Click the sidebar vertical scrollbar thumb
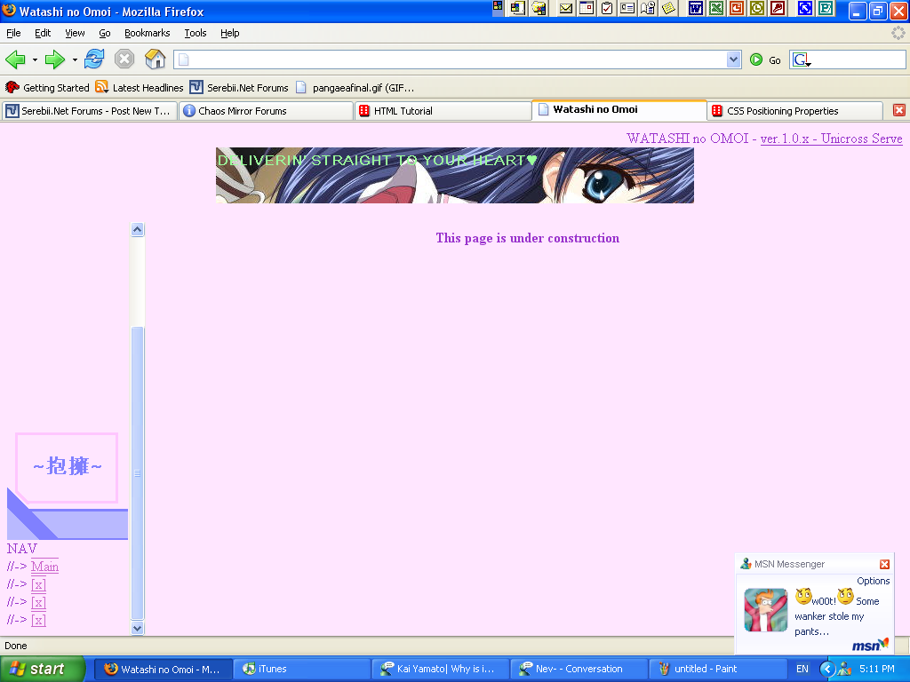The width and height of the screenshot is (910, 682). click(x=137, y=473)
